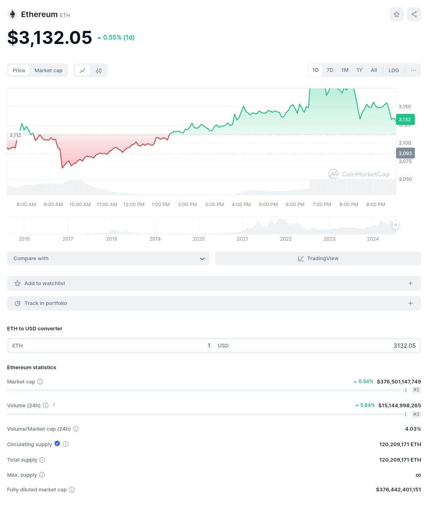This screenshot has height=506, width=428.
Task: Click the 0.55% (1d) change indicator
Action: 116,37
